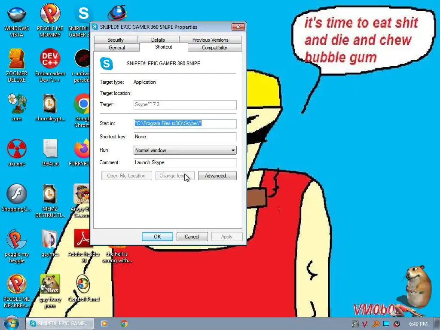Click the Target field showing Skype 7.3
440x330 pixels.
(185, 105)
